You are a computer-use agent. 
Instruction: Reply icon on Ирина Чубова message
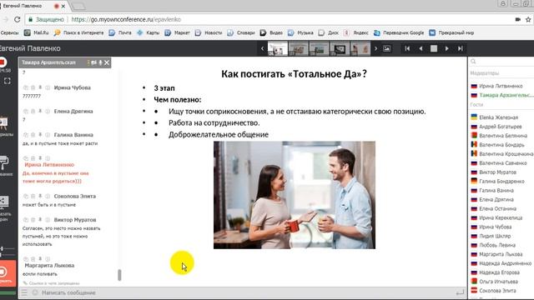tap(26, 87)
